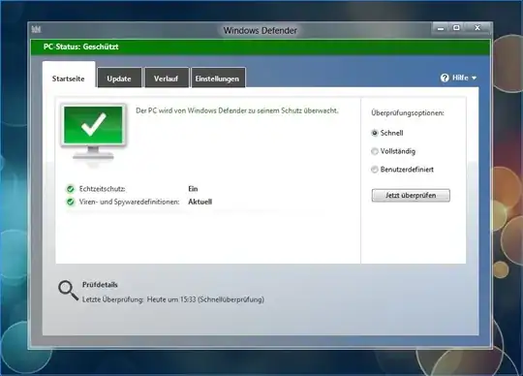Image resolution: width=523 pixels, height=376 pixels.
Task: Click the green check beside Echtzeitschutz
Action: (71, 189)
